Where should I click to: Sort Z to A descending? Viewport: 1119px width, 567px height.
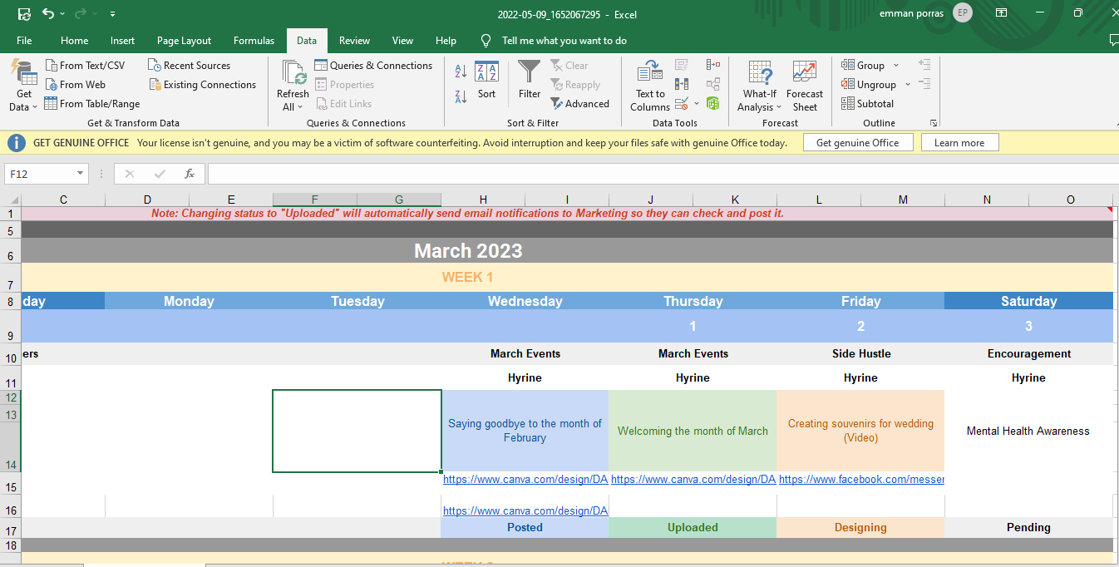pyautogui.click(x=461, y=96)
